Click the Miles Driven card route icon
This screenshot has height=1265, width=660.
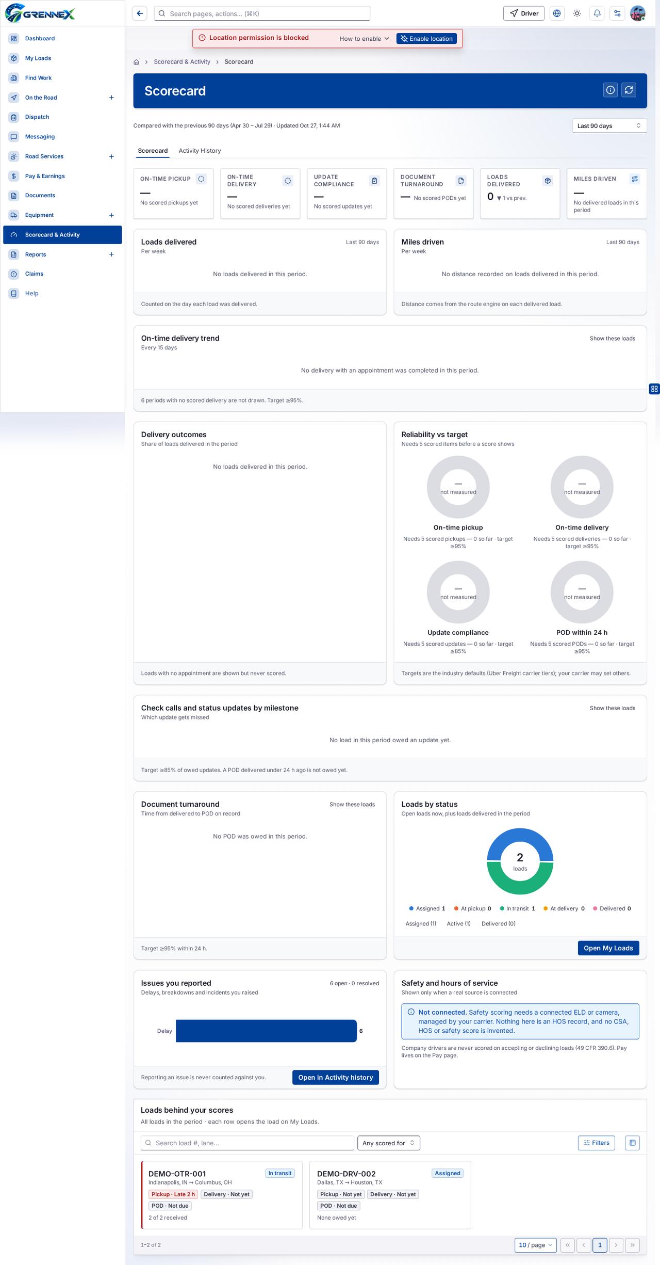635,179
